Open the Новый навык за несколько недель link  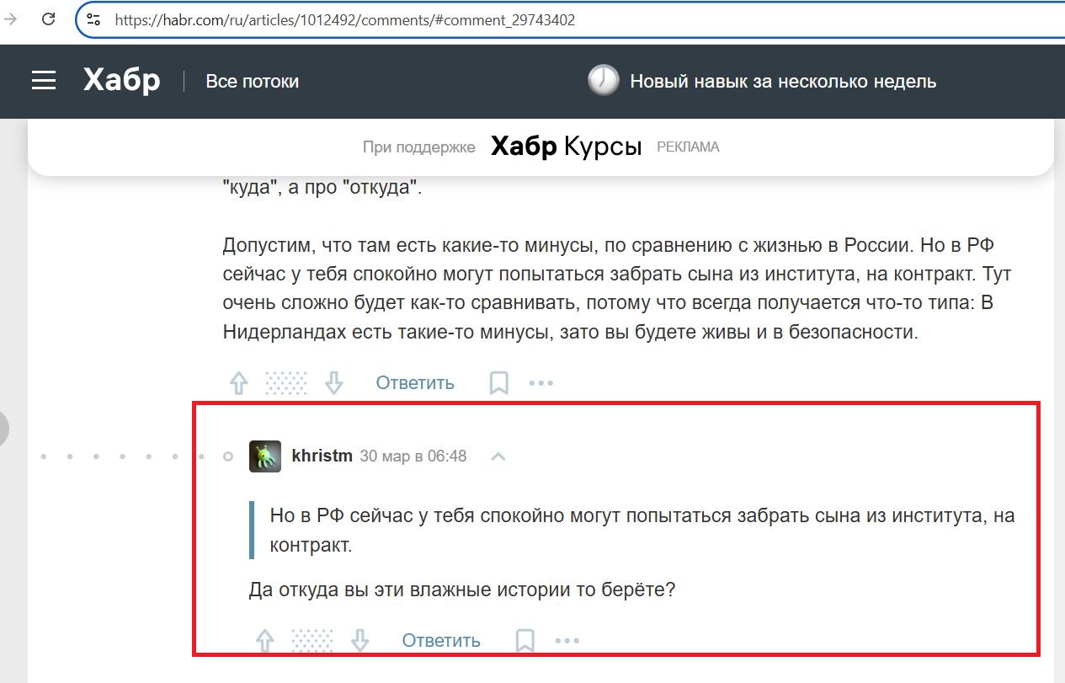pos(783,82)
